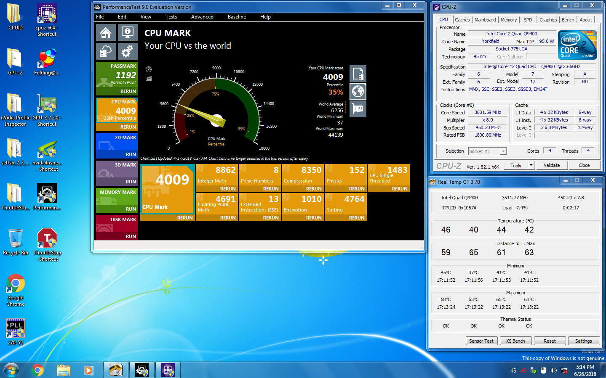Open Windows Explorer from the taskbar
This screenshot has height=378, width=606.
coord(63,370)
